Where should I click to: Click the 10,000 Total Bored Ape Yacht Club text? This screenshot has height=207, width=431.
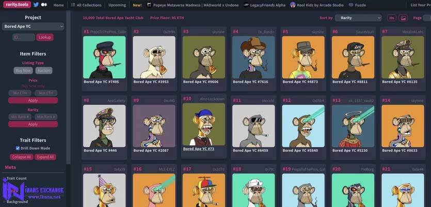(113, 18)
